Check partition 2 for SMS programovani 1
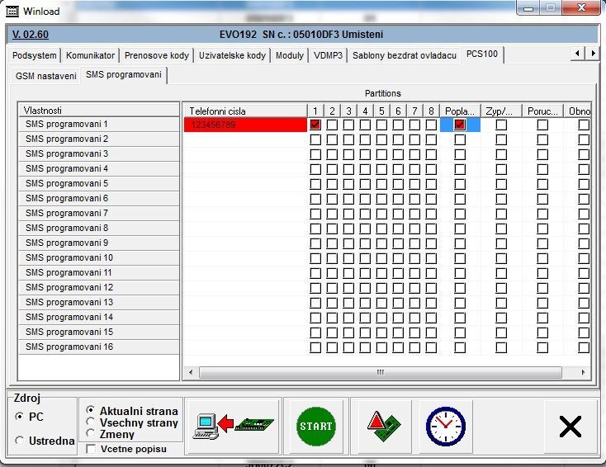Image resolution: width=606 pixels, height=467 pixels. pos(332,125)
